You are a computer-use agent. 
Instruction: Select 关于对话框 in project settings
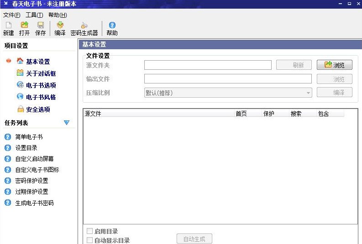[x=41, y=73]
